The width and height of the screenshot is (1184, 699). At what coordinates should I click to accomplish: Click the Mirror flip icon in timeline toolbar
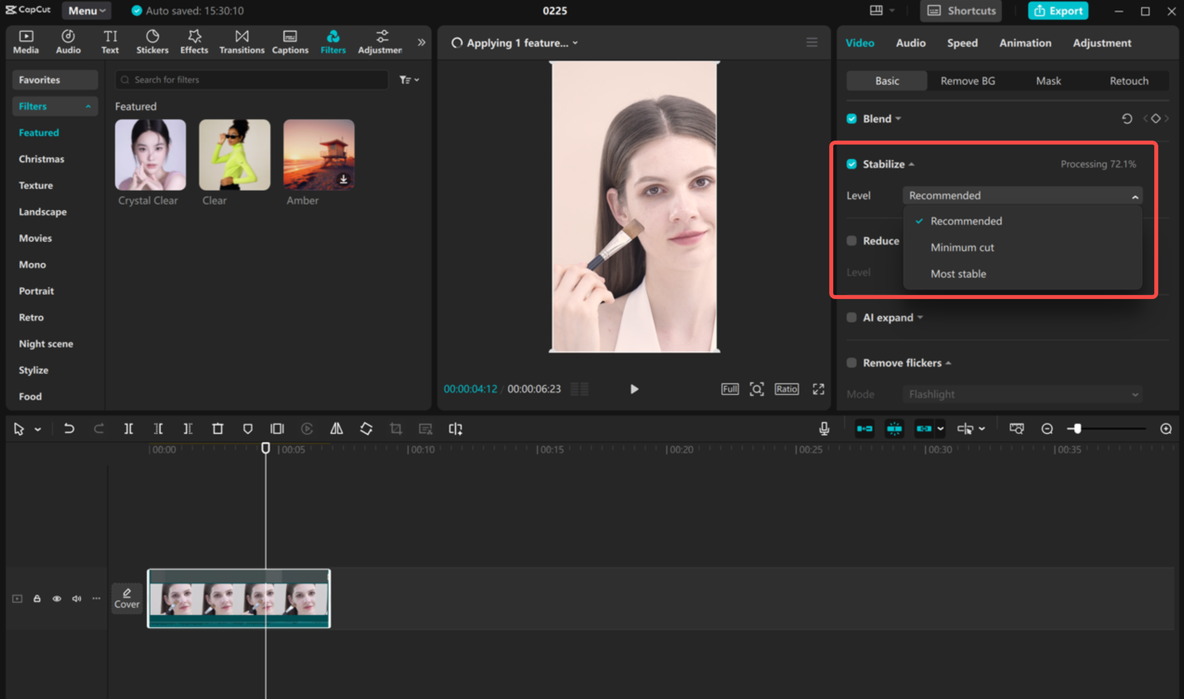pos(336,429)
